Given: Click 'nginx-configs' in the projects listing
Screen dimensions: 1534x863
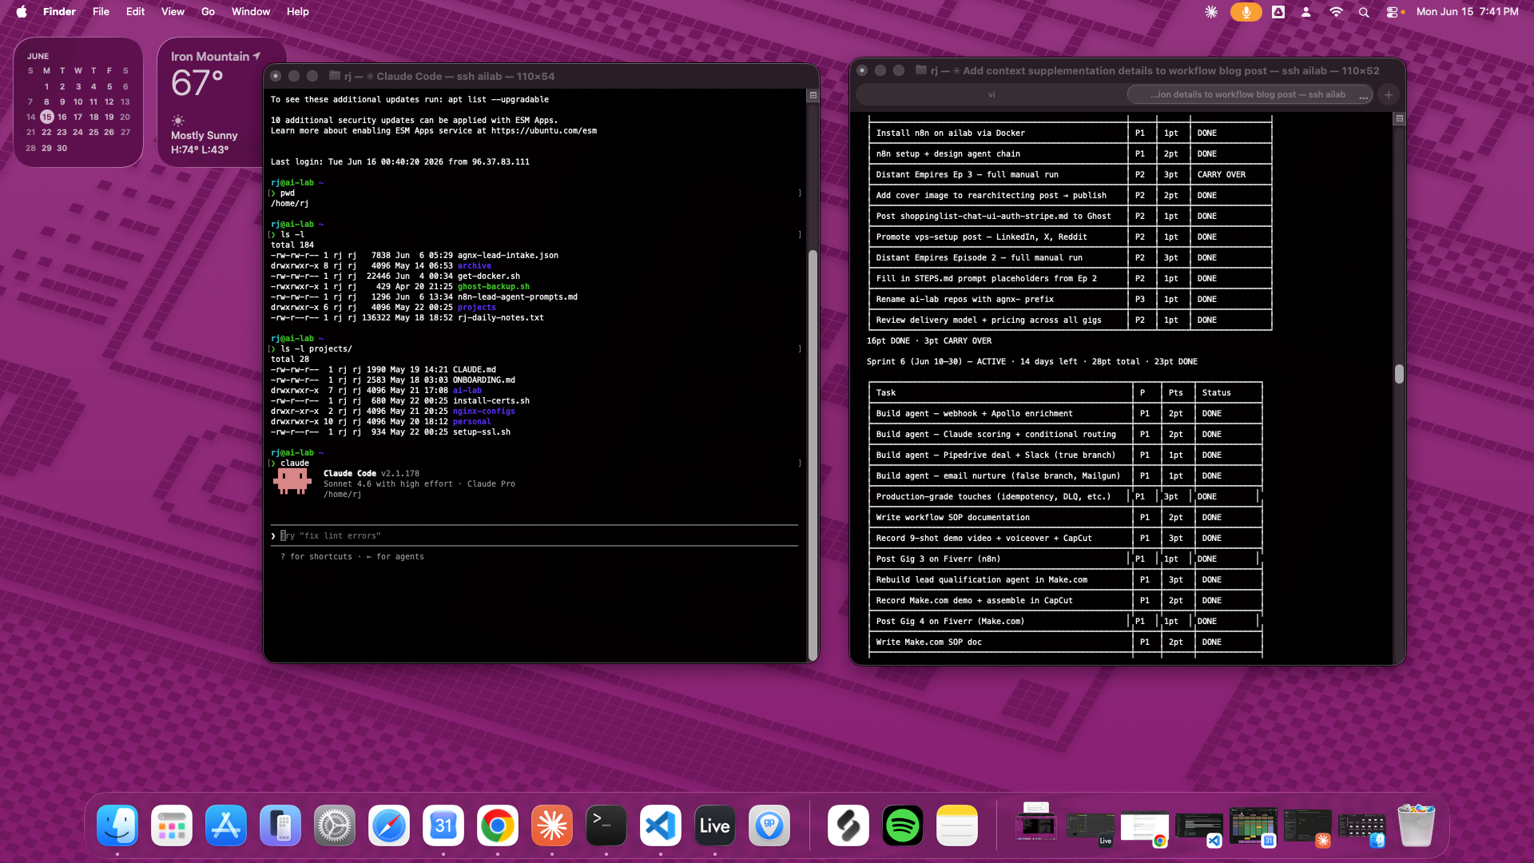Looking at the screenshot, I should click(x=483, y=412).
